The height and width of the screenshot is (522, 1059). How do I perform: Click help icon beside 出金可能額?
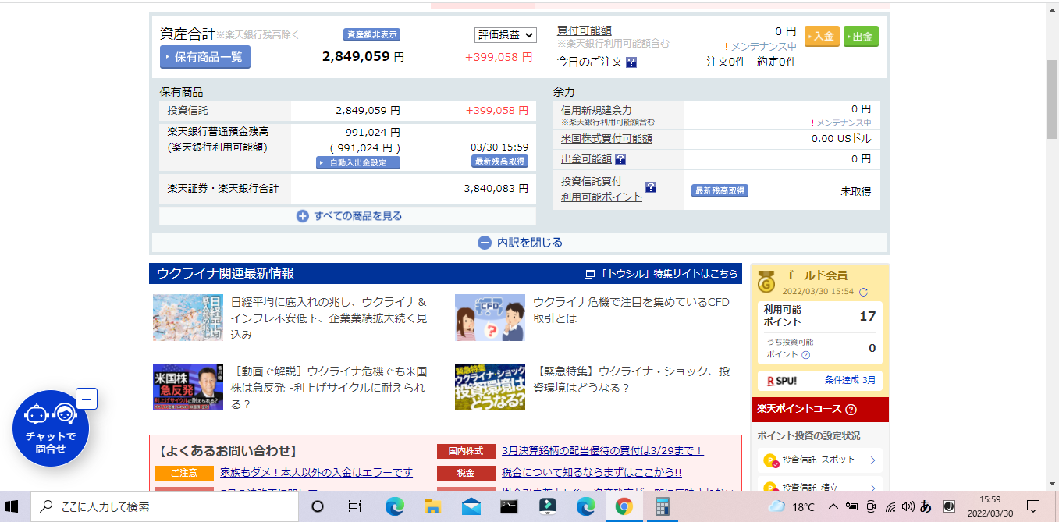coord(620,159)
